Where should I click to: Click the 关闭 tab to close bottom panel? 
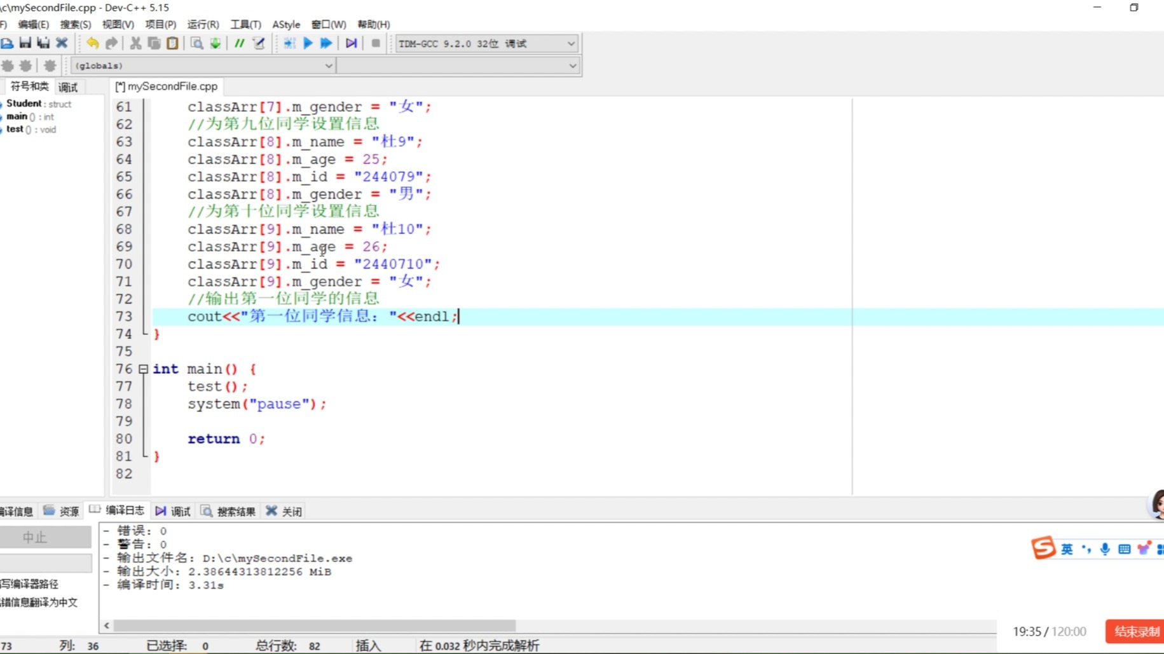284,511
